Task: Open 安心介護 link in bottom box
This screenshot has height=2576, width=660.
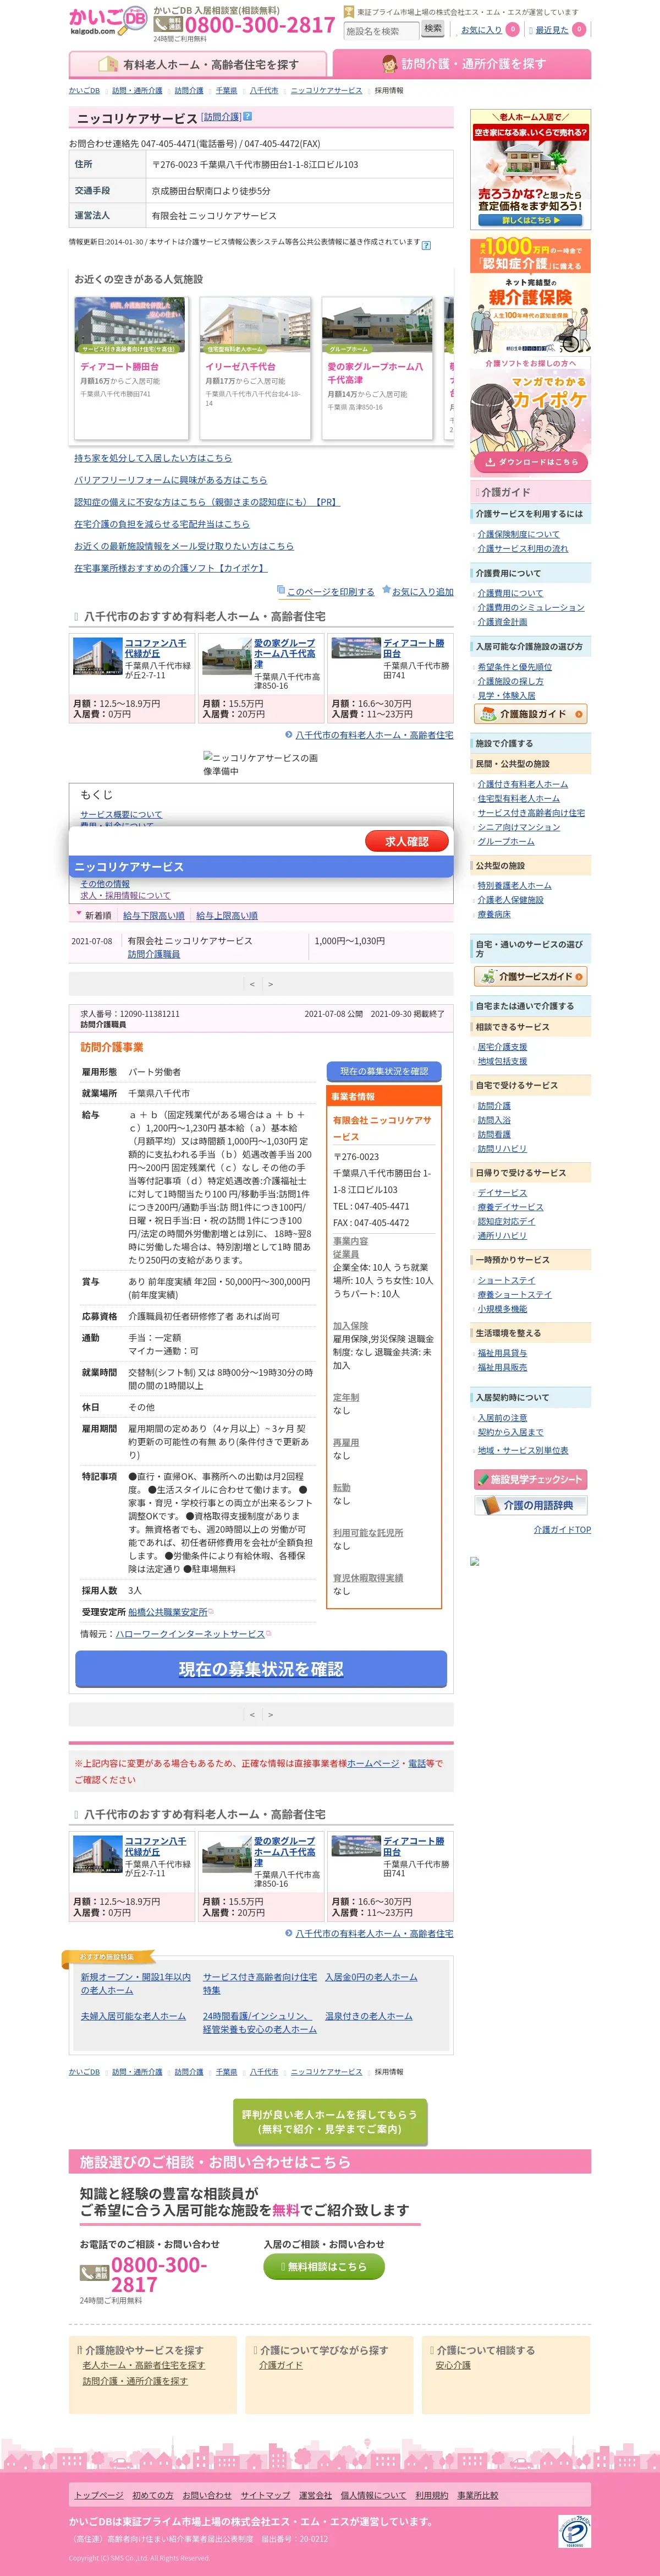Action: [452, 2365]
